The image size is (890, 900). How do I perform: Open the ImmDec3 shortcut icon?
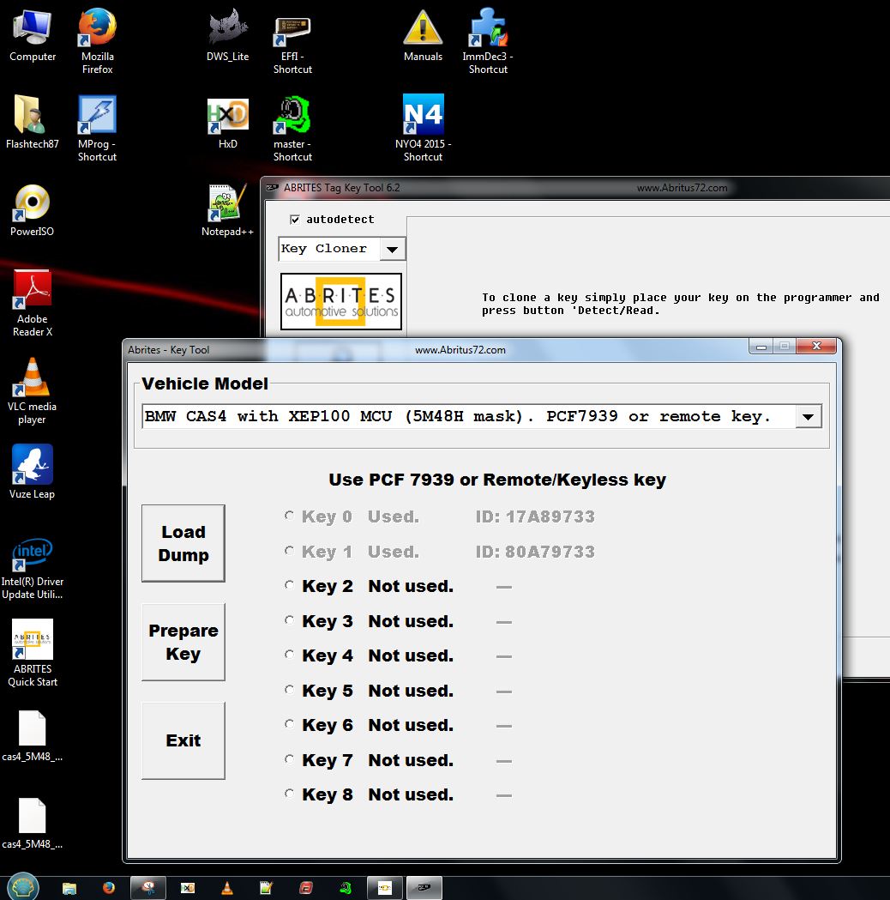click(x=488, y=29)
